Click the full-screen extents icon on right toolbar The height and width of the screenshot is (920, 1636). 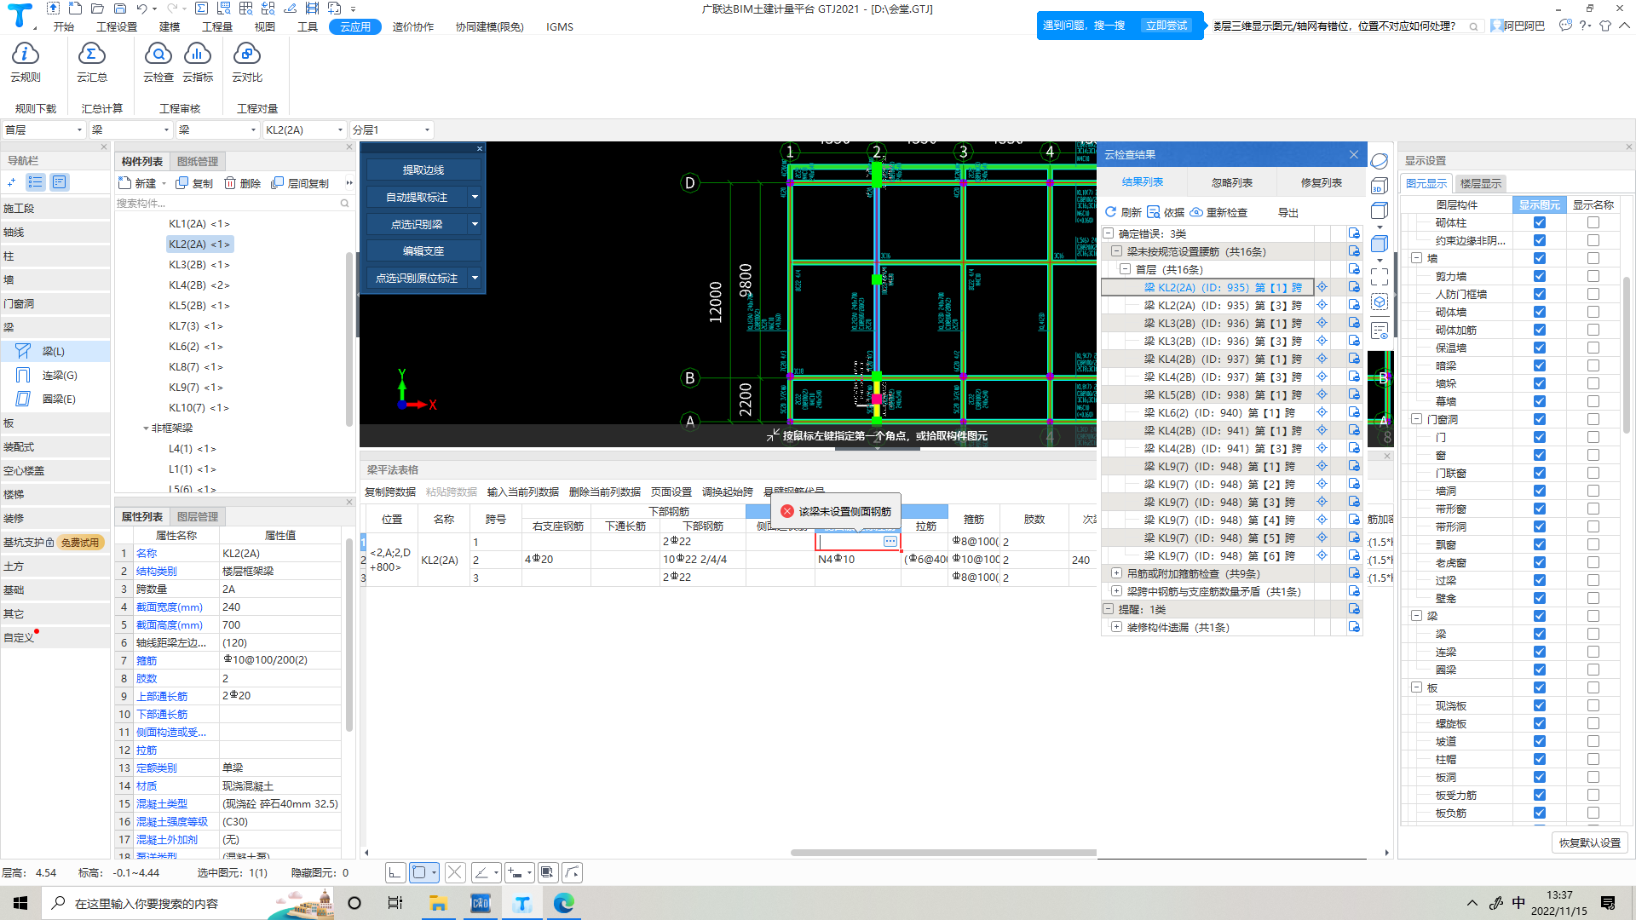point(1380,277)
